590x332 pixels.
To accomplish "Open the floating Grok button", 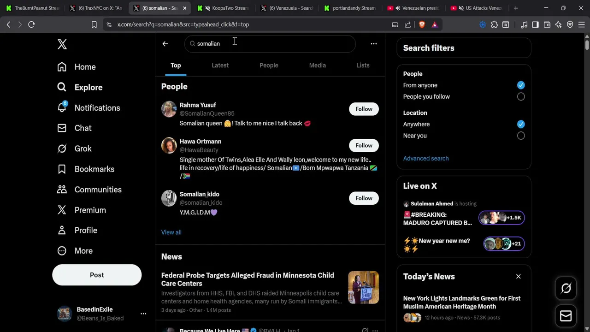I will (566, 288).
